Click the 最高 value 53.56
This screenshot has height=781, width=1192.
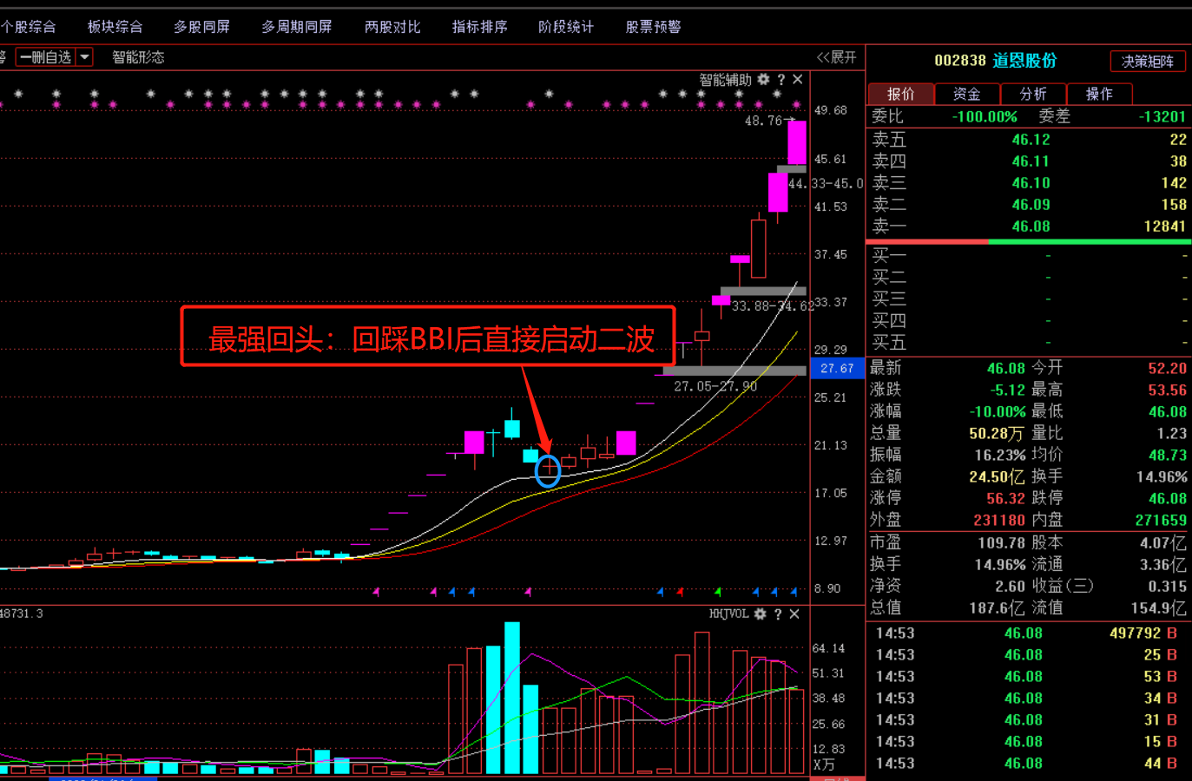[1167, 390]
